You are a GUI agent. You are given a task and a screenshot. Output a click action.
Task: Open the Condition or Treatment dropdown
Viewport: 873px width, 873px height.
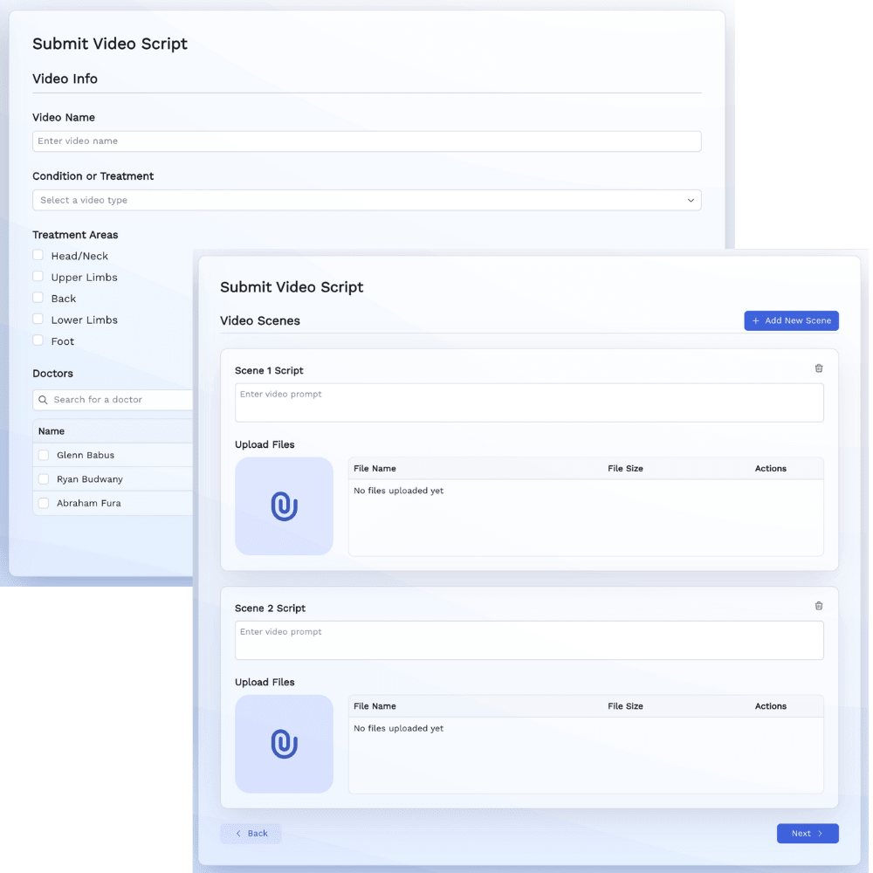367,200
